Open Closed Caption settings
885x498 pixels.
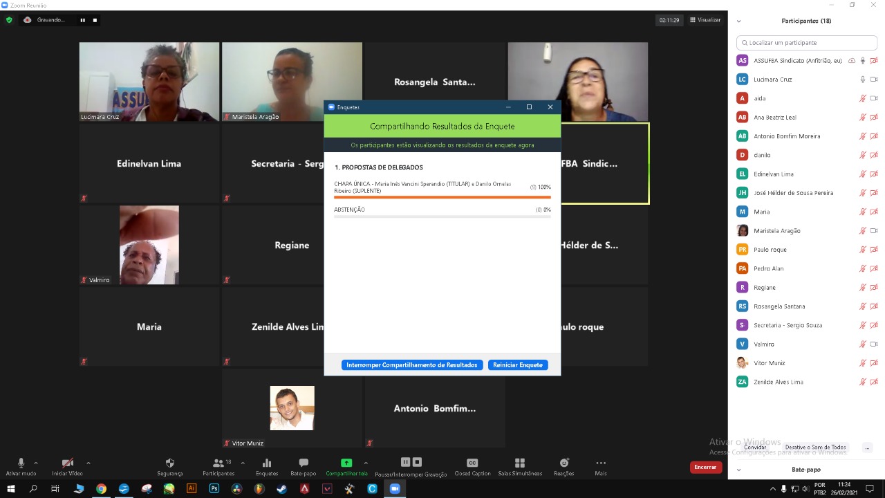472,463
